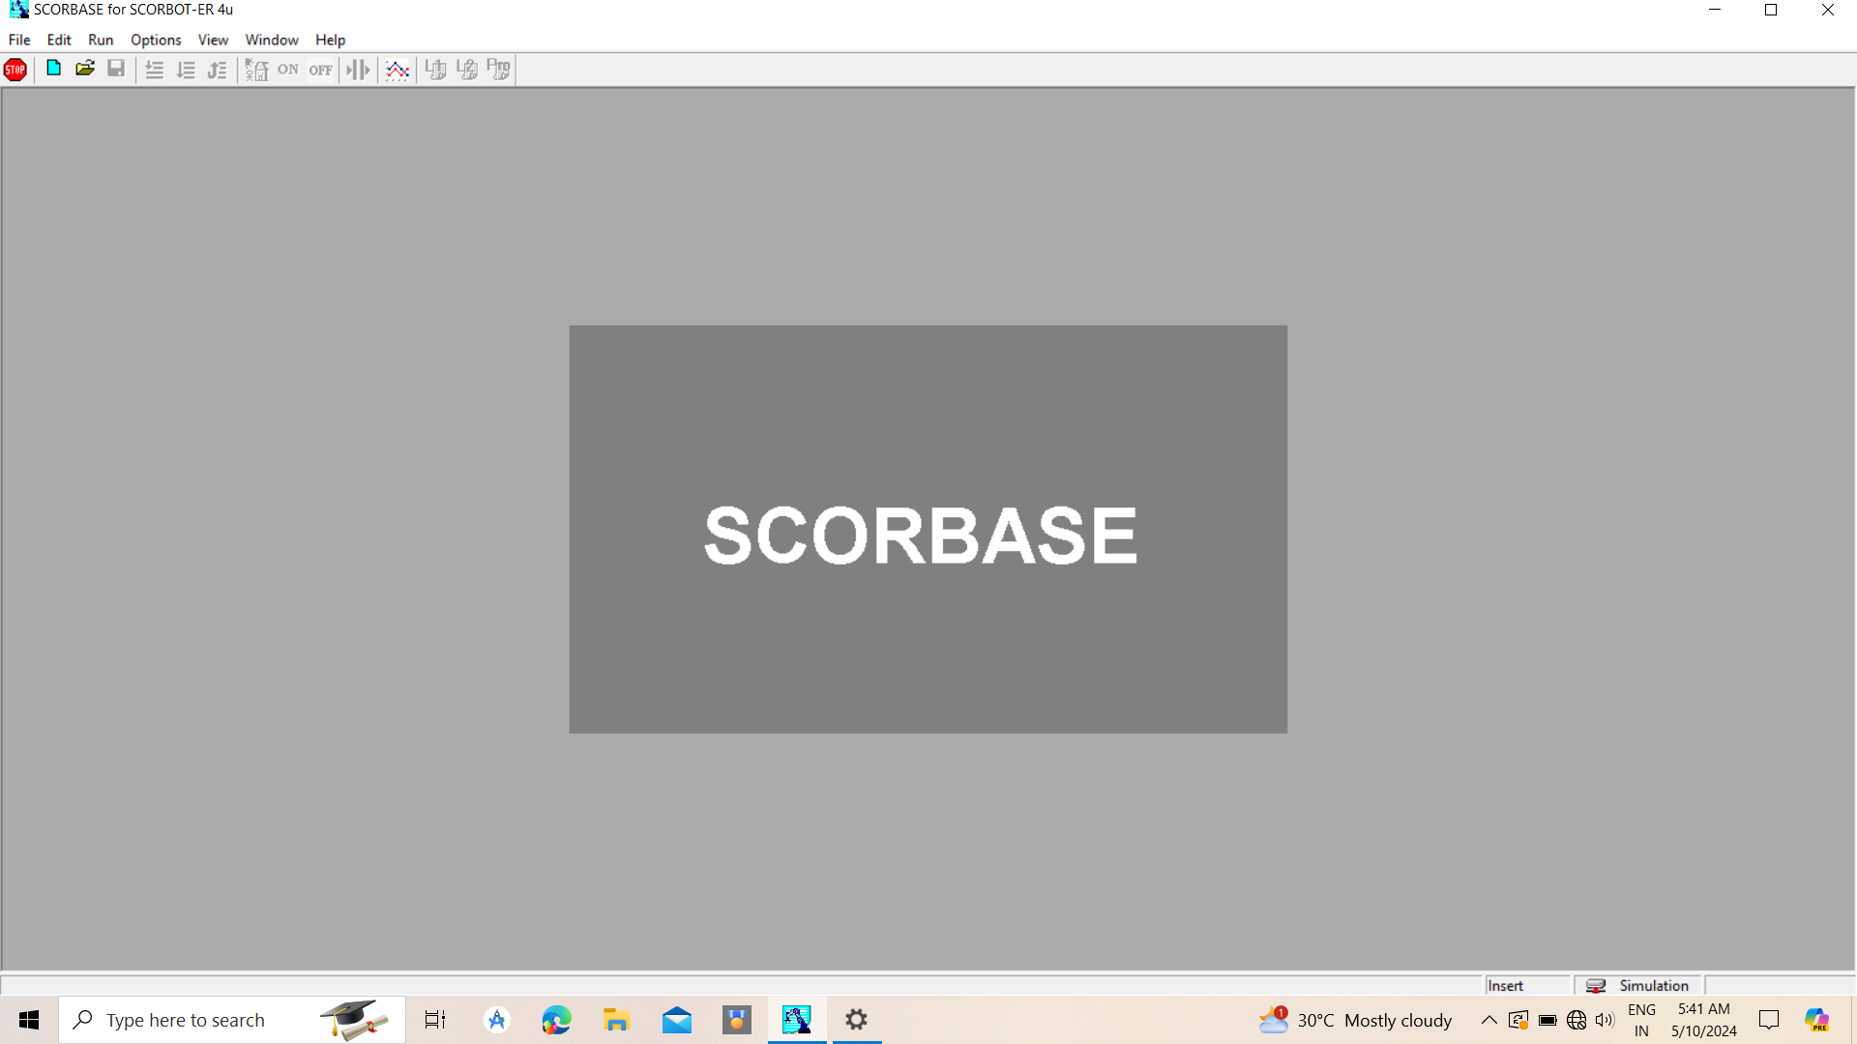
Task: Open the graph chart display icon
Action: pyautogui.click(x=398, y=70)
